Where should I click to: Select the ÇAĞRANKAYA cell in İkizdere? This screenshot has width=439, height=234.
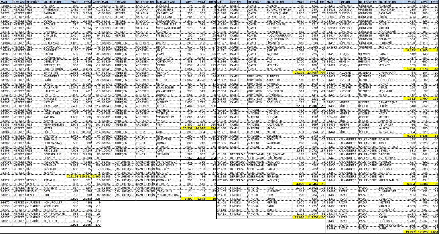[x=388, y=72]
